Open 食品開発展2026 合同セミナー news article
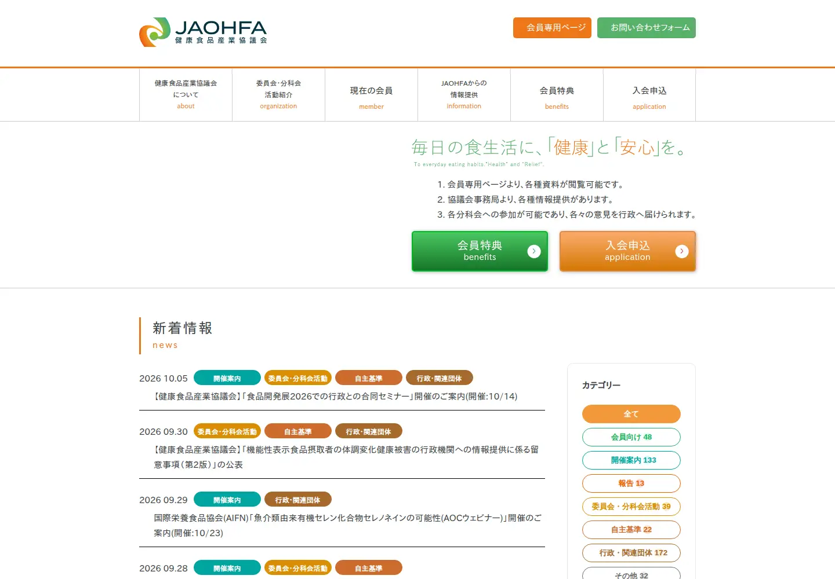Screen dimensions: 835x579 tap(336, 397)
